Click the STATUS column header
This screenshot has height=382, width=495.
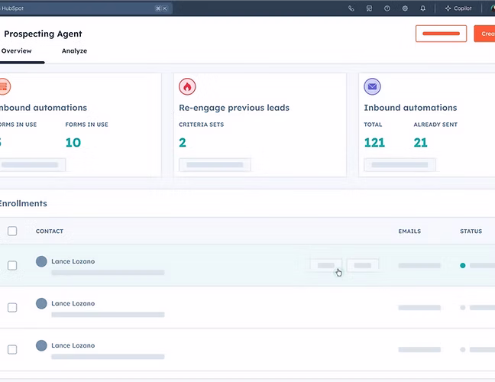coord(471,231)
